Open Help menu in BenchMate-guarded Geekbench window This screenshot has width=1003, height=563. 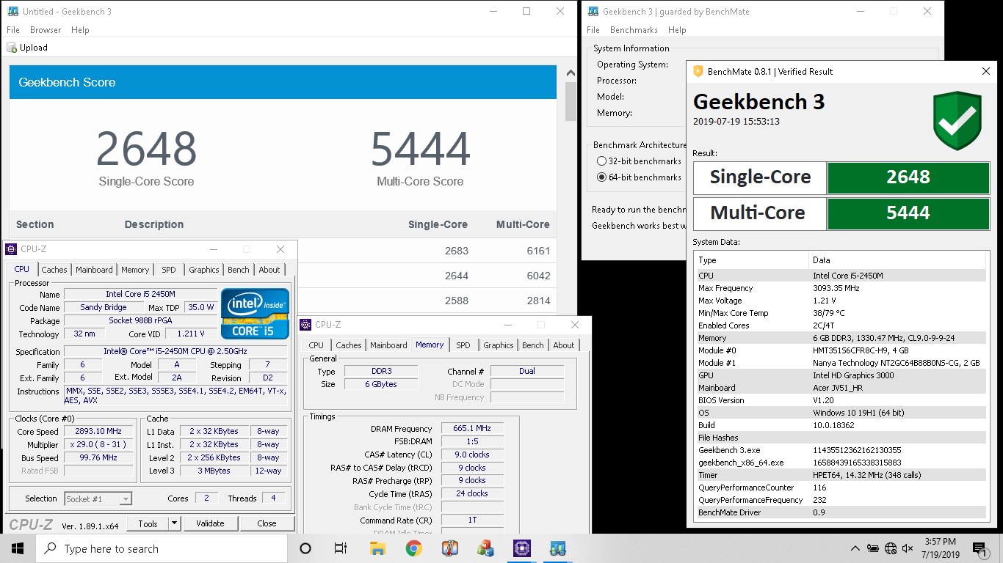pyautogui.click(x=677, y=30)
